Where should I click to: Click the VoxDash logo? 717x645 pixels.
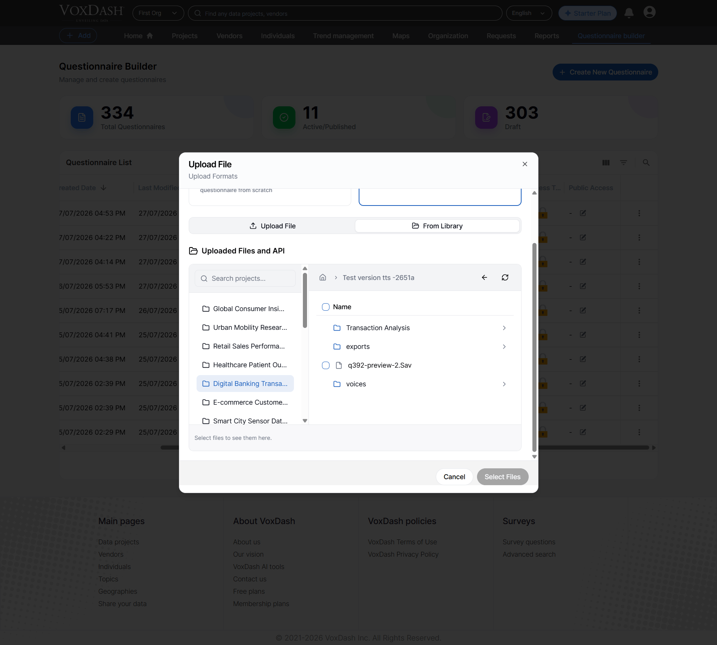[91, 13]
